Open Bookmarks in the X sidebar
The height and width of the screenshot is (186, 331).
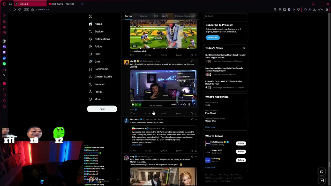tap(99, 69)
